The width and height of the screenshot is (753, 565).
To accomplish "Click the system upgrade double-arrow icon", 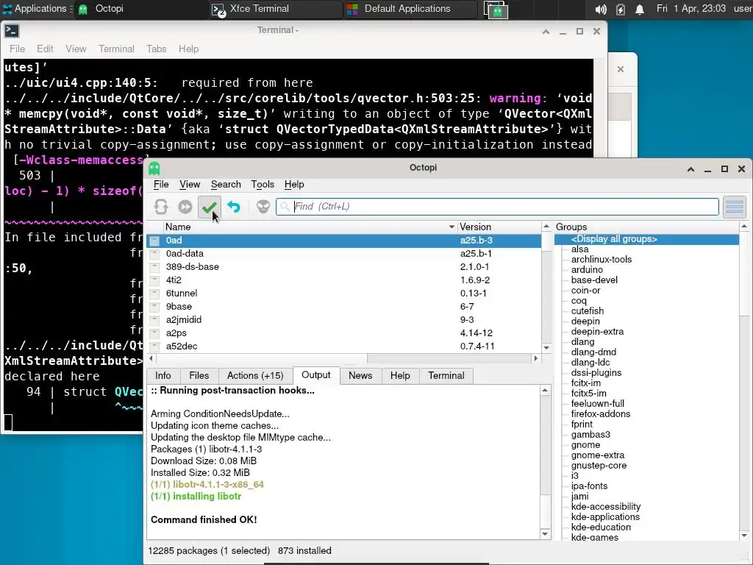I will point(185,207).
